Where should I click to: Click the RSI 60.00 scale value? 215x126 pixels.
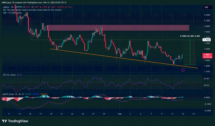click(206, 79)
